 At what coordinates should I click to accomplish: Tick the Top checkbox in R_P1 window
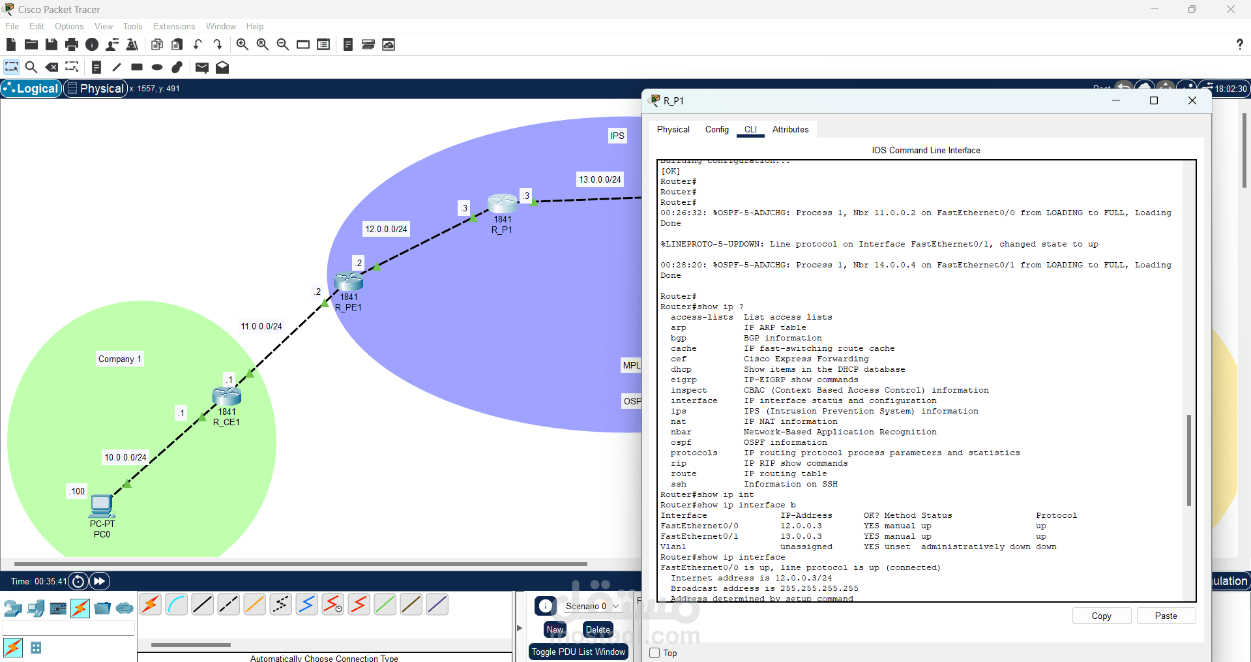pos(655,653)
